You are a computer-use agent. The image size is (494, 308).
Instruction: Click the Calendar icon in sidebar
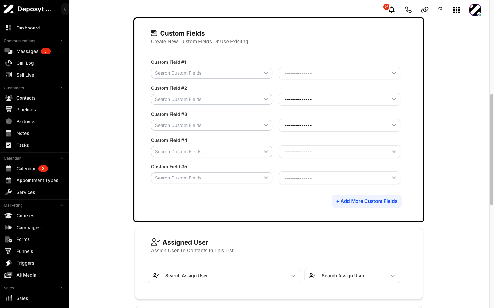click(9, 169)
